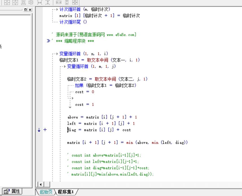The width and height of the screenshot is (242, 196).
Task: Click the make same width toolbar icon
Action: pyautogui.click(x=59, y=2)
